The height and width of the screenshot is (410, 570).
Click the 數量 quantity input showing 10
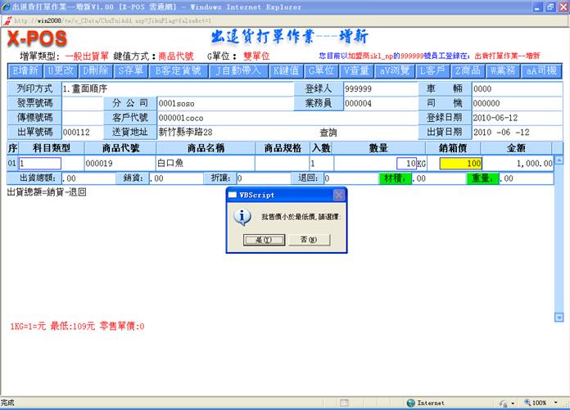point(385,164)
